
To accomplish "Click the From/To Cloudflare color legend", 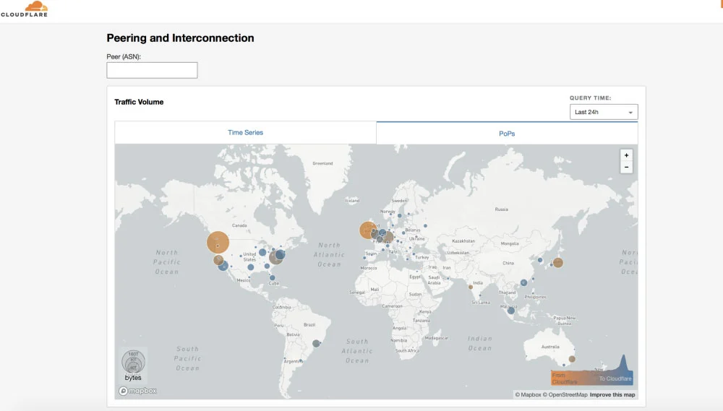I will point(591,373).
